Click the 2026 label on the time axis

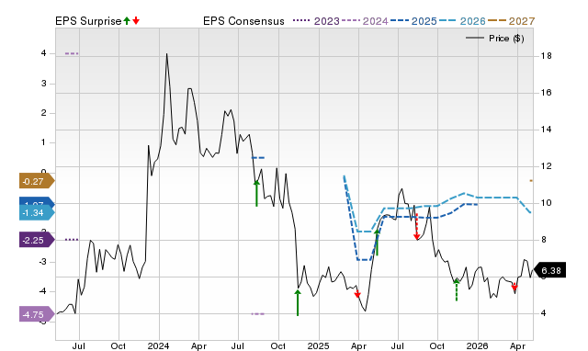(x=478, y=345)
